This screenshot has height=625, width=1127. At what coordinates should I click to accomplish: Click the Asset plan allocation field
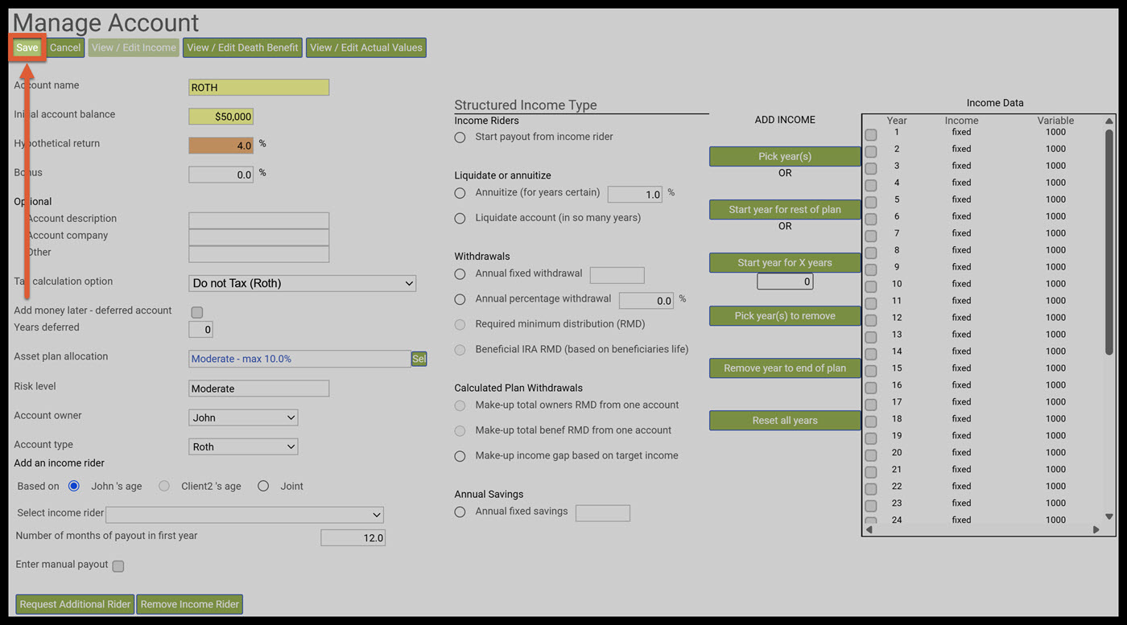(299, 359)
